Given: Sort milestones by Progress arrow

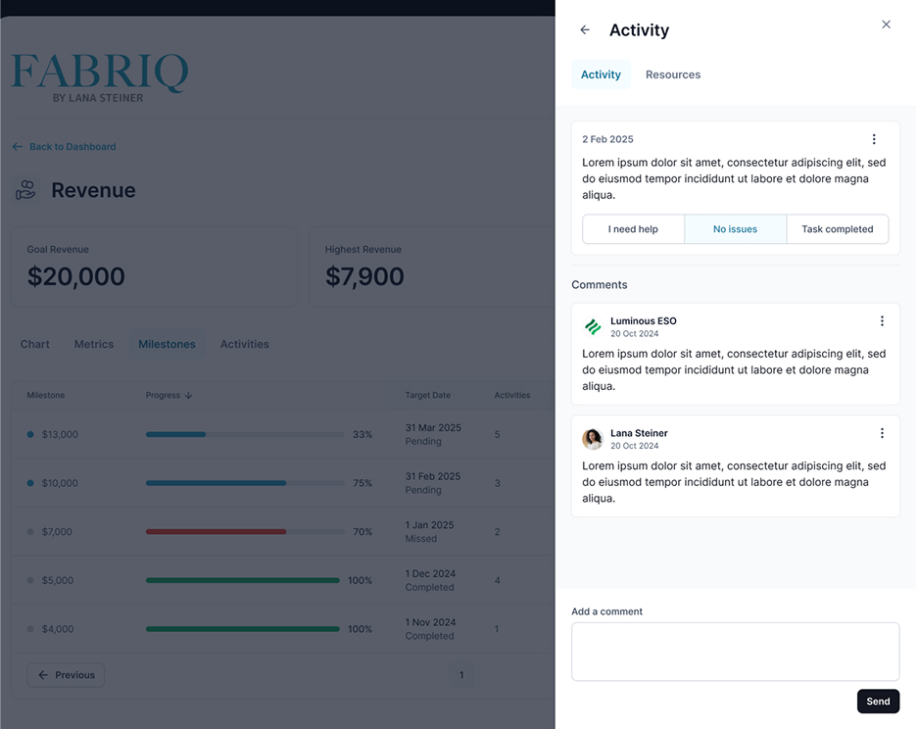Looking at the screenshot, I should [188, 395].
